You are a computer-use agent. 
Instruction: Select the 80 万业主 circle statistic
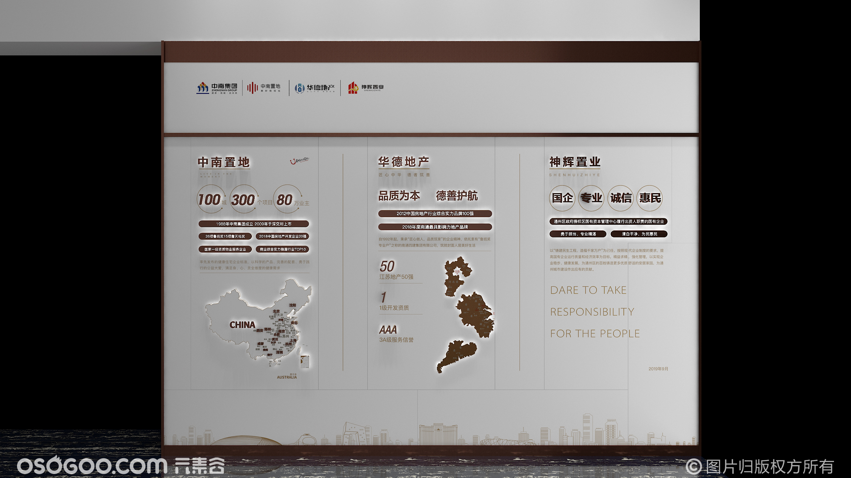coord(292,199)
